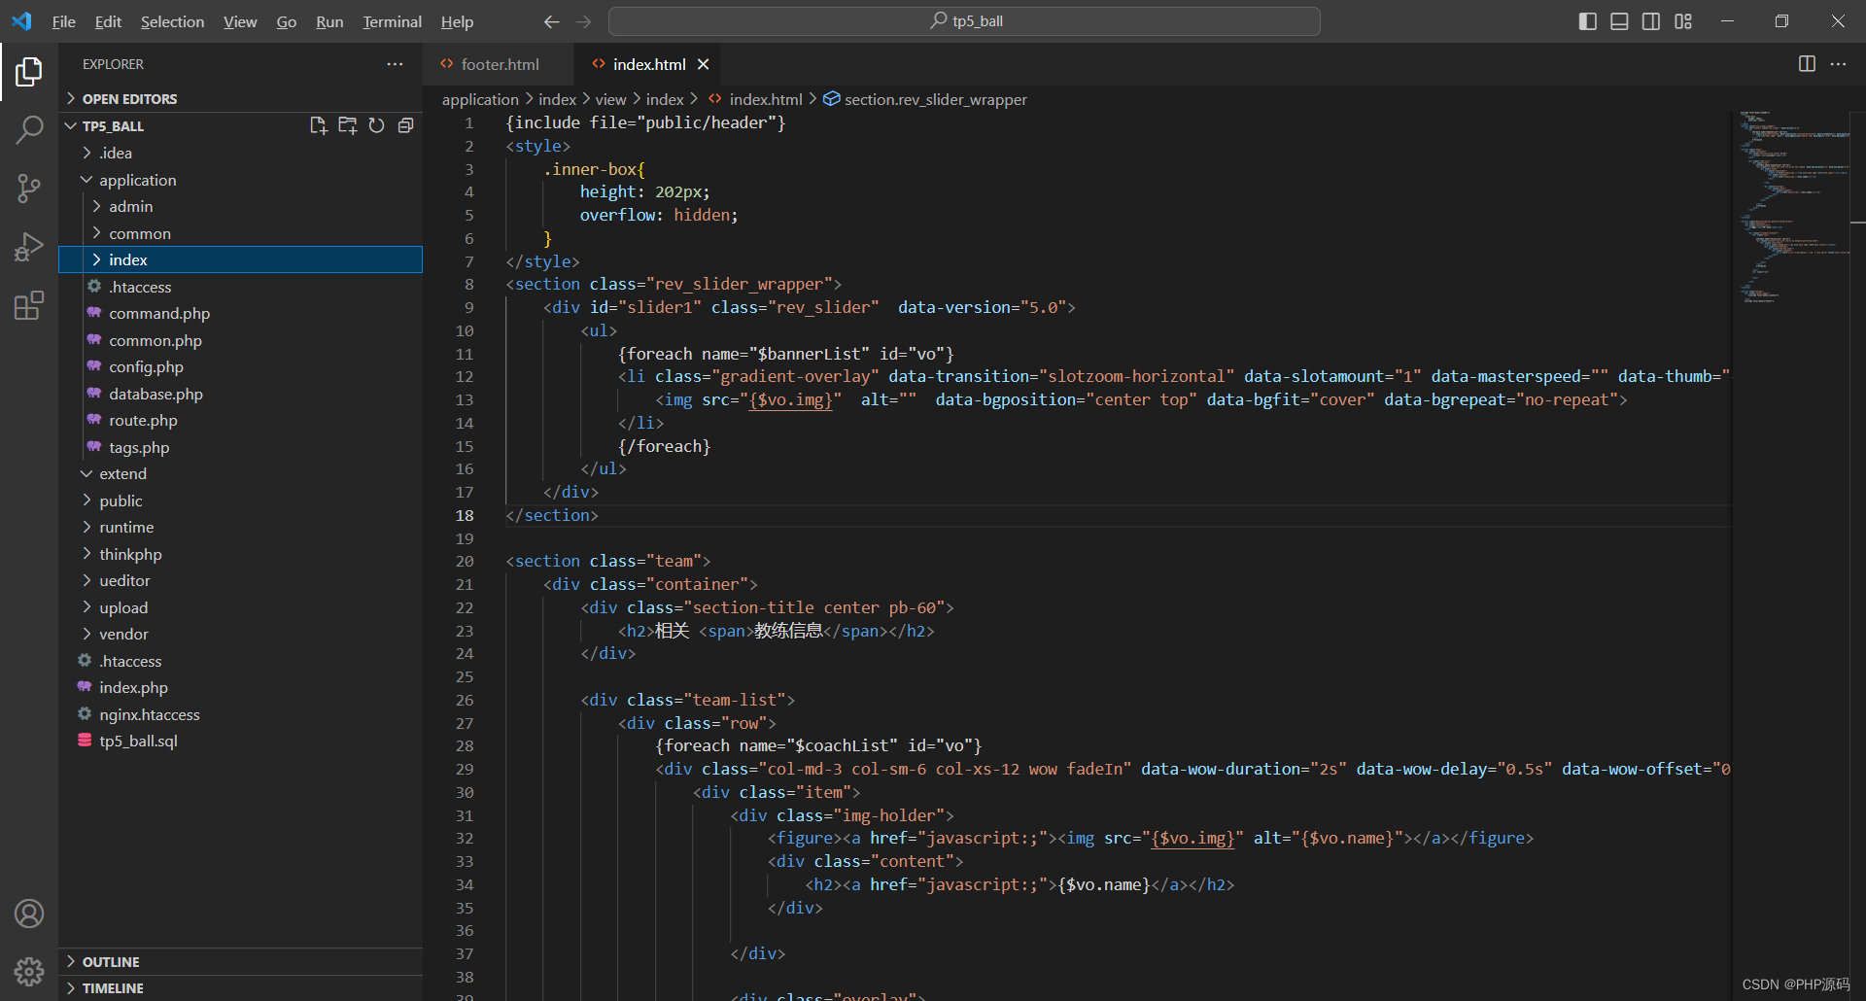Click 'section.rev_slider_wrapper' breadcrumb
The image size is (1866, 1001).
(925, 99)
